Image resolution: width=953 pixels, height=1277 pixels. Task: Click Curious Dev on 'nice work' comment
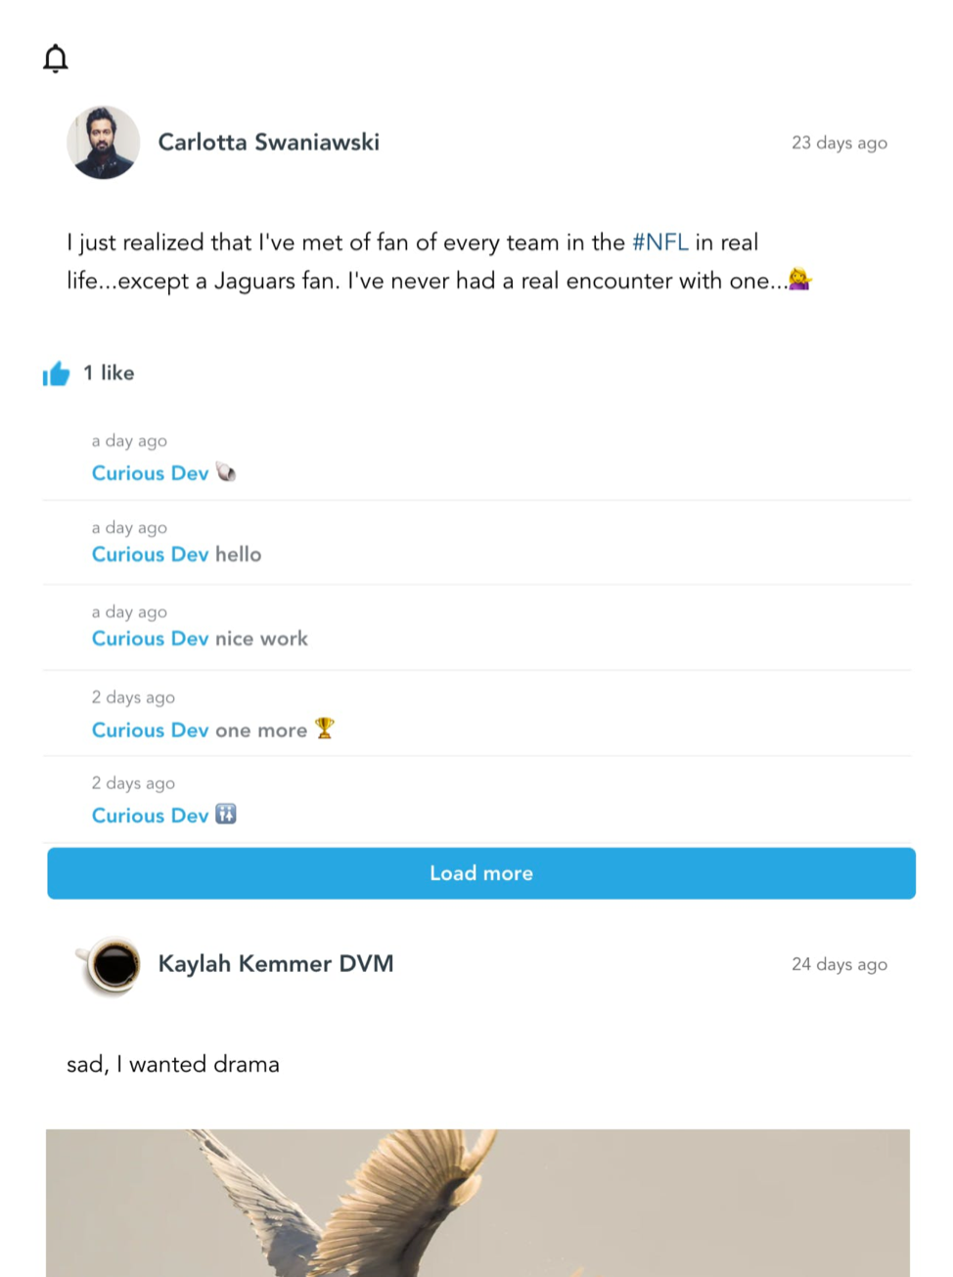point(150,638)
